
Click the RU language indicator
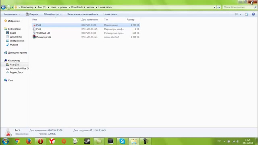coord(219,141)
